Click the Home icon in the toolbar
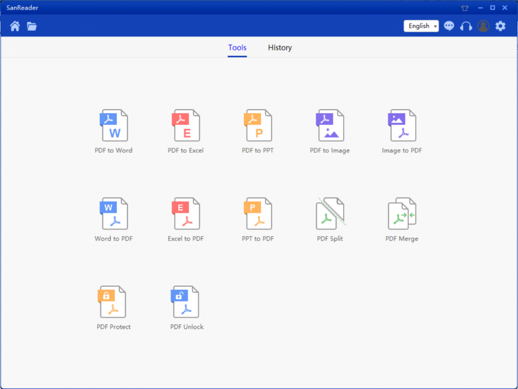This screenshot has width=518, height=389. 14,26
